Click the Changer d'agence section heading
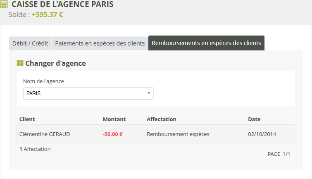The height and width of the screenshot is (179, 312). click(55, 63)
